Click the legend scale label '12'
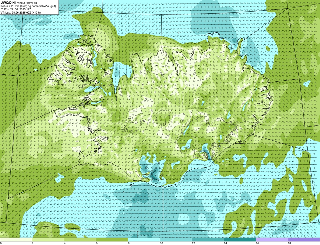Viewport: 320px width, 245px height. click(193, 243)
